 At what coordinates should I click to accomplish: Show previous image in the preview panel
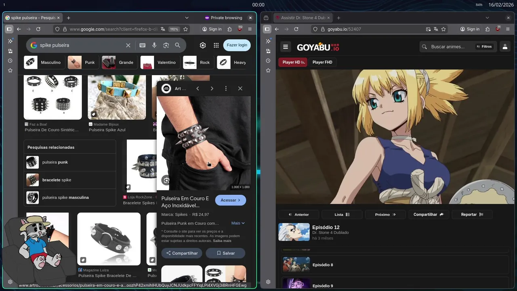(x=198, y=89)
